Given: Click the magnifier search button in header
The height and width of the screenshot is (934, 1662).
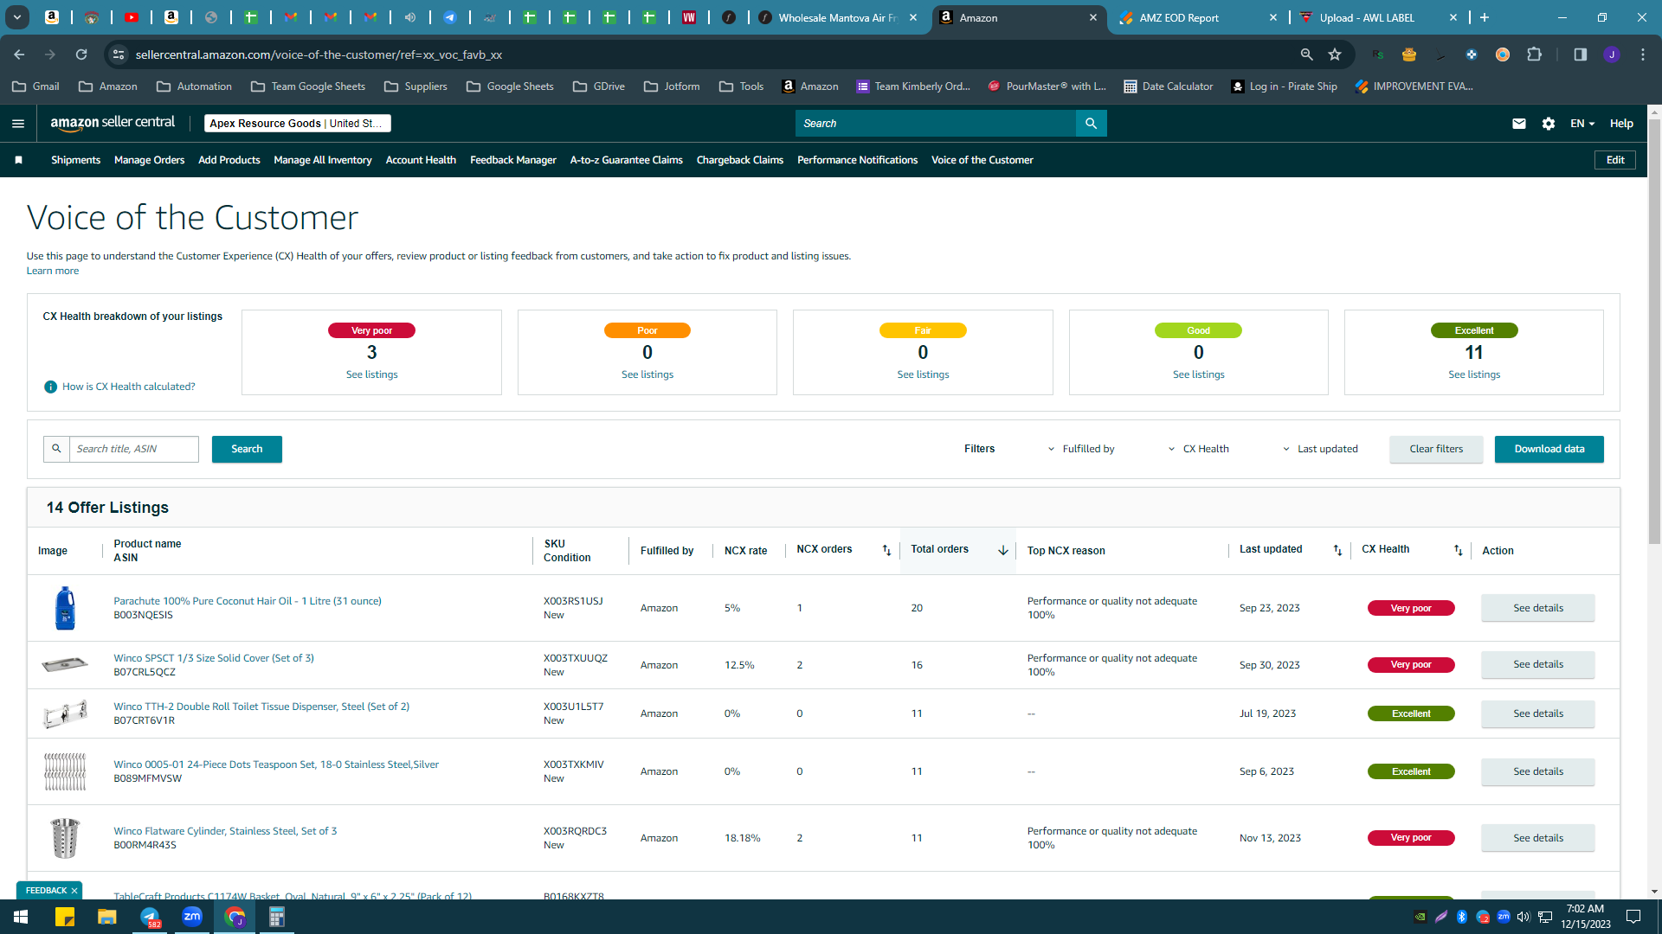Looking at the screenshot, I should click(x=1091, y=124).
